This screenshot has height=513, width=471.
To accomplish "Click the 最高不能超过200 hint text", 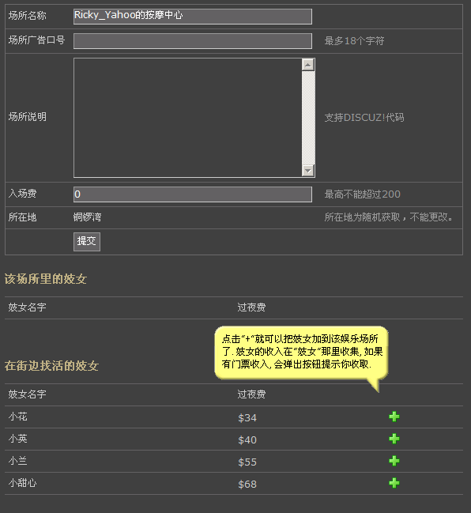I will [x=363, y=194].
